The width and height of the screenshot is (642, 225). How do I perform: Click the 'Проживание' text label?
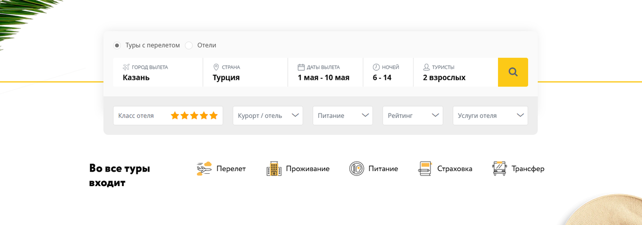[308, 169]
